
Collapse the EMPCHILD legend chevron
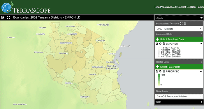tap(201, 44)
